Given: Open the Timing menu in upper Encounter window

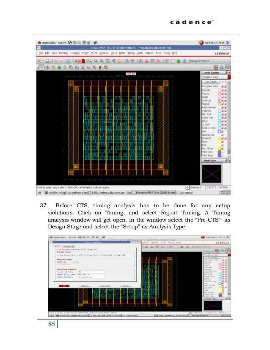Looking at the screenshot, I should [131, 53].
